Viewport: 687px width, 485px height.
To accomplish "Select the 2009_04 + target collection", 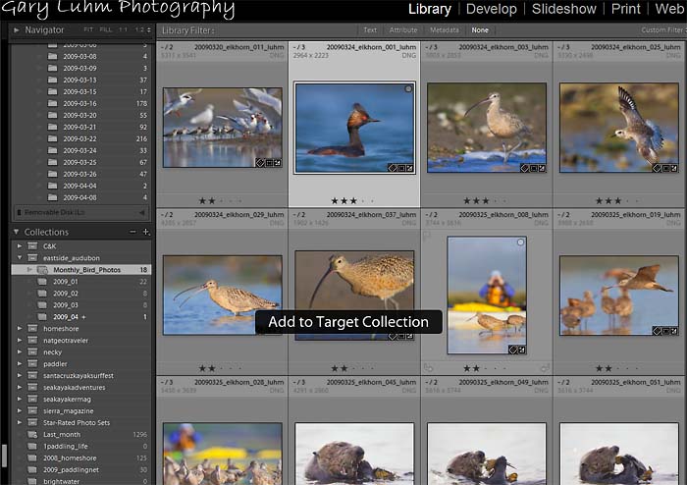I will (x=81, y=317).
